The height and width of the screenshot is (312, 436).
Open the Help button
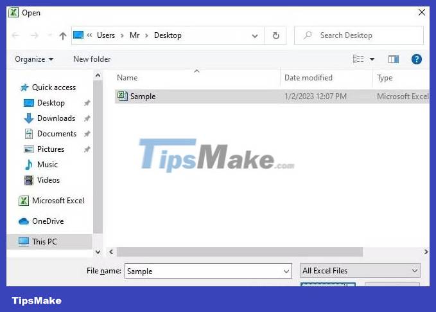pos(416,59)
